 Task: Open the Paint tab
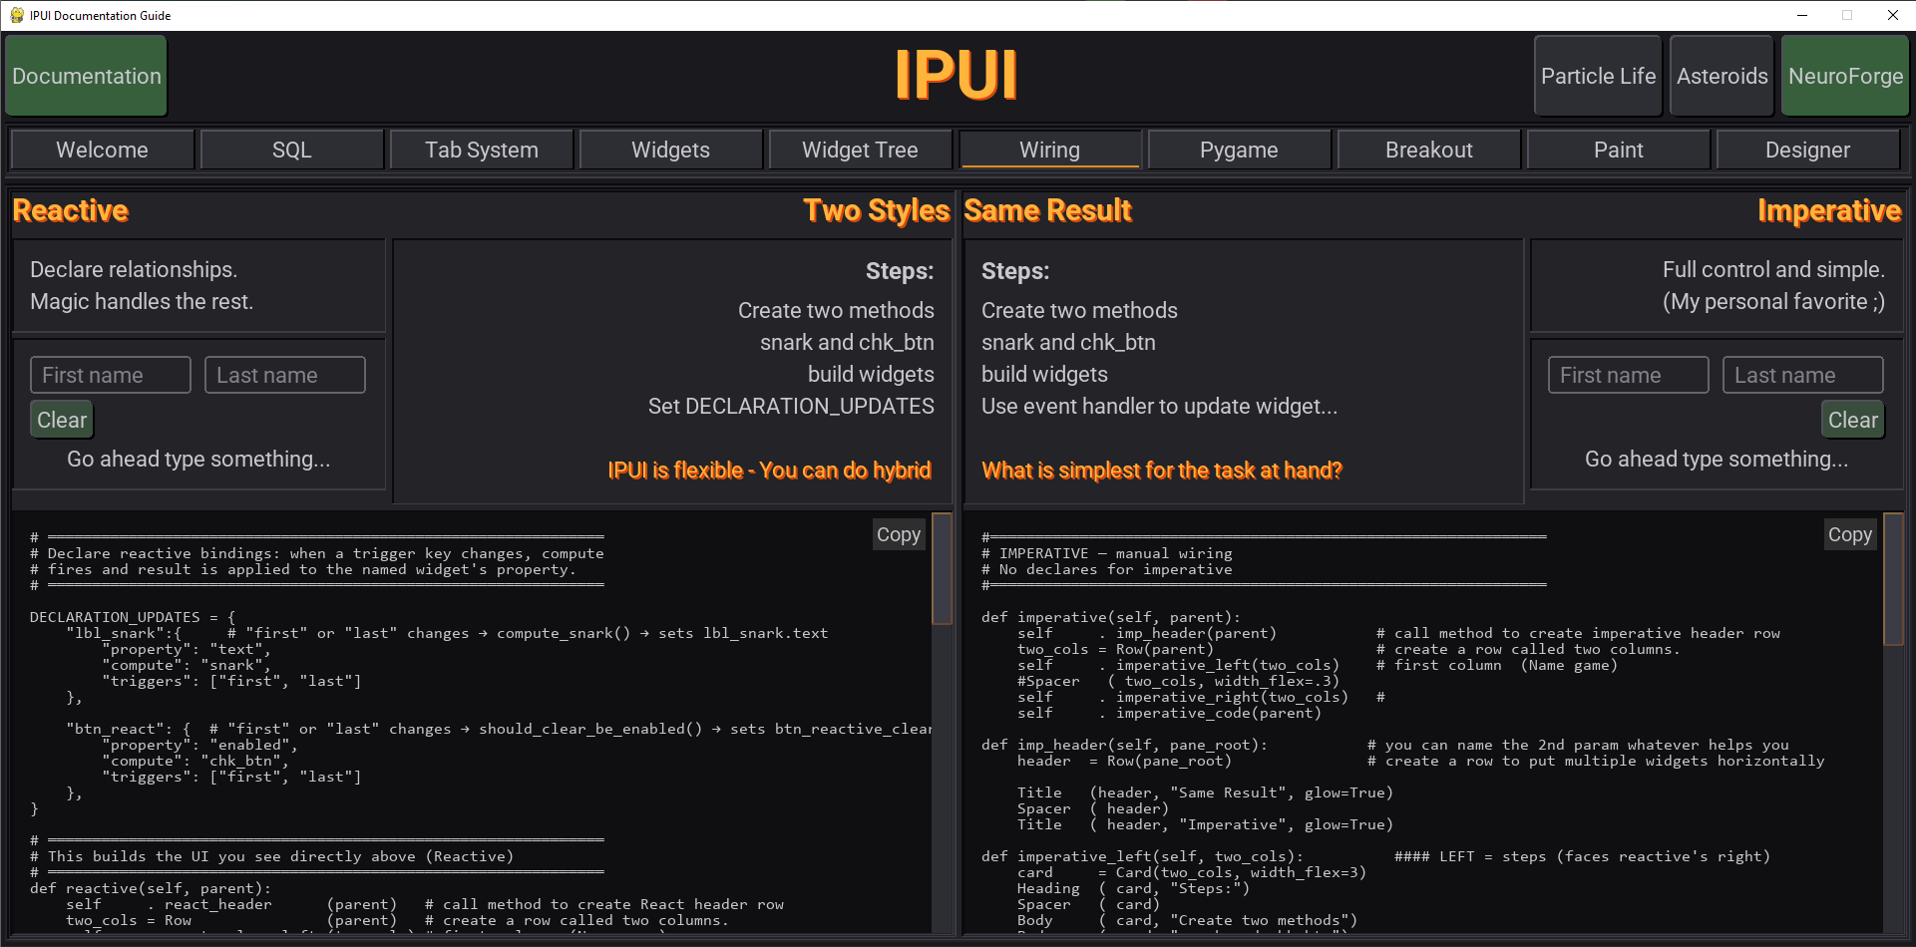coord(1619,150)
